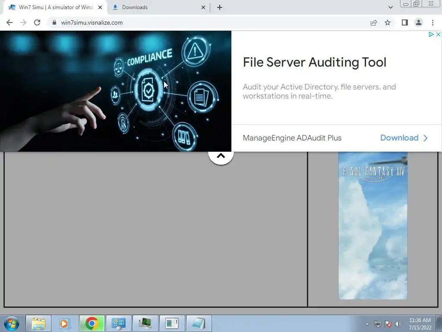Viewport: 442px width, 332px height.
Task: Open the File Server Auditing Tool headline
Action: click(x=315, y=62)
